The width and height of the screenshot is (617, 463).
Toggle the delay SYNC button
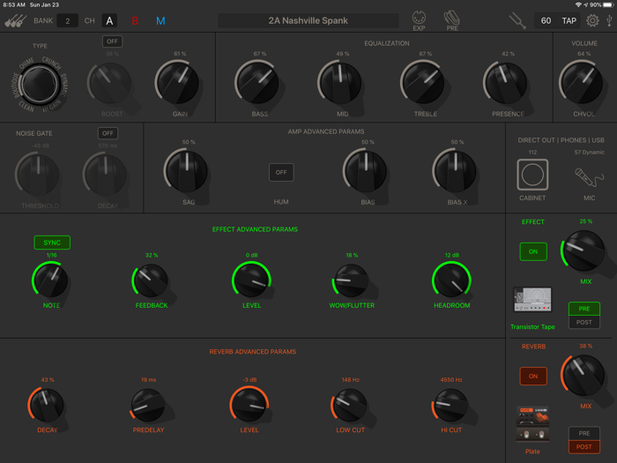coord(52,243)
